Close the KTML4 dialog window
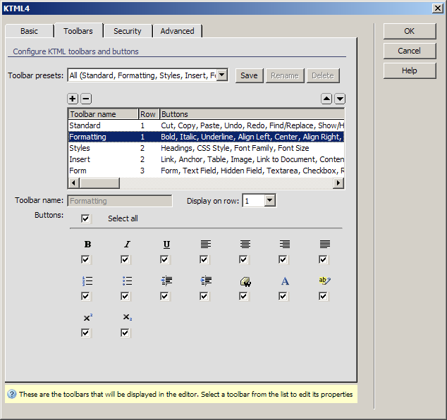 pyautogui.click(x=438, y=8)
